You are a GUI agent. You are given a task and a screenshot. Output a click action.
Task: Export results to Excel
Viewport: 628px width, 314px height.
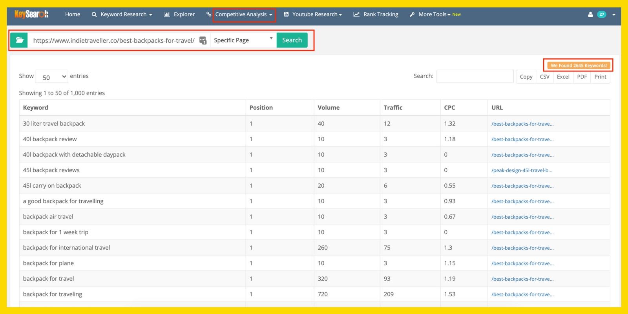click(x=563, y=77)
